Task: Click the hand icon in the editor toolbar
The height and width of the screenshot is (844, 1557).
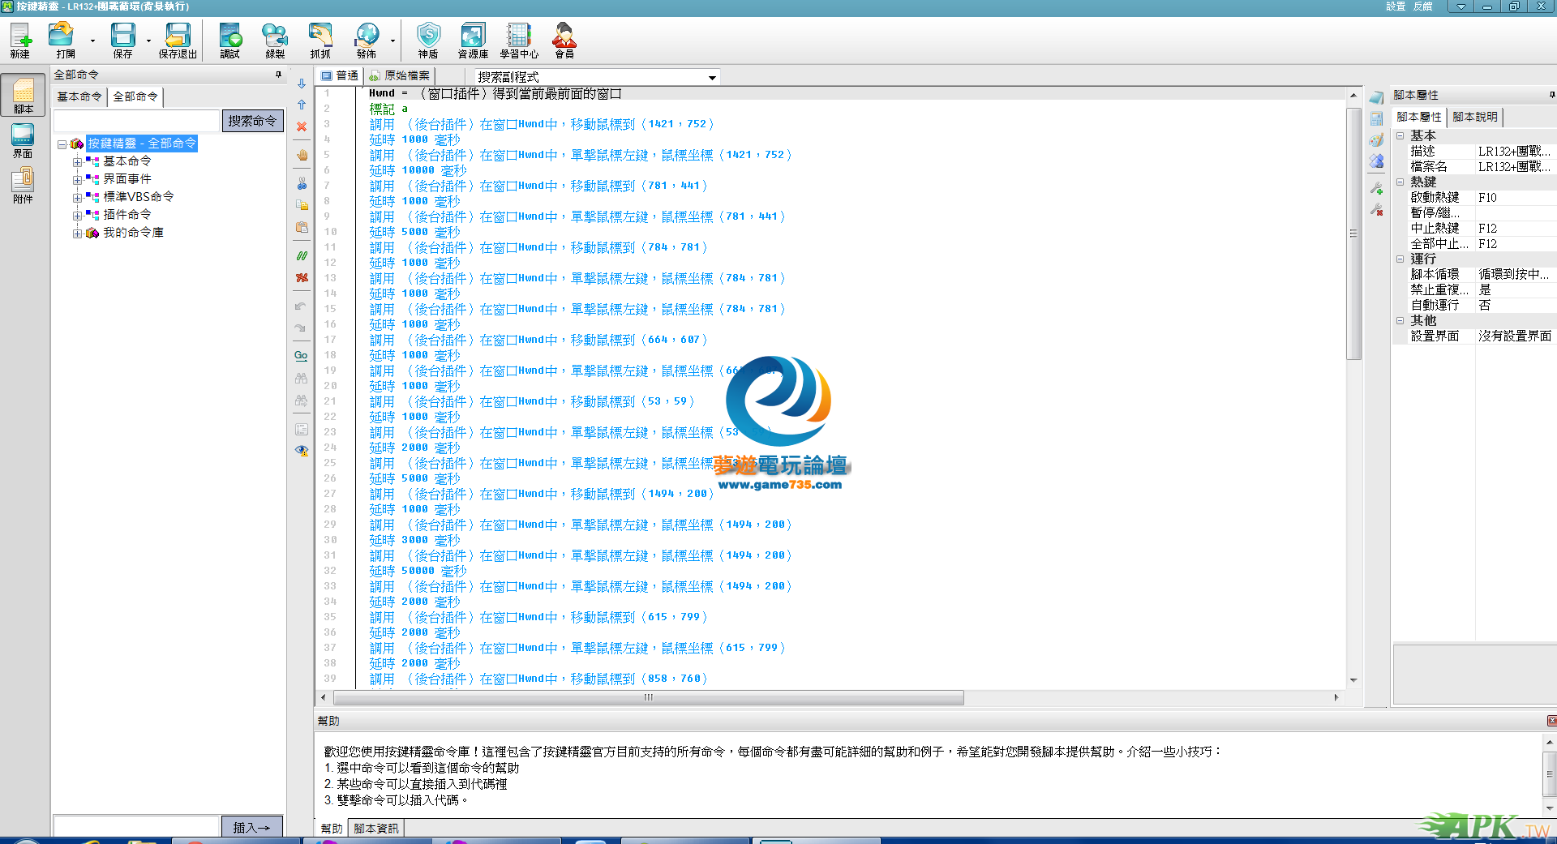Action: tap(302, 155)
